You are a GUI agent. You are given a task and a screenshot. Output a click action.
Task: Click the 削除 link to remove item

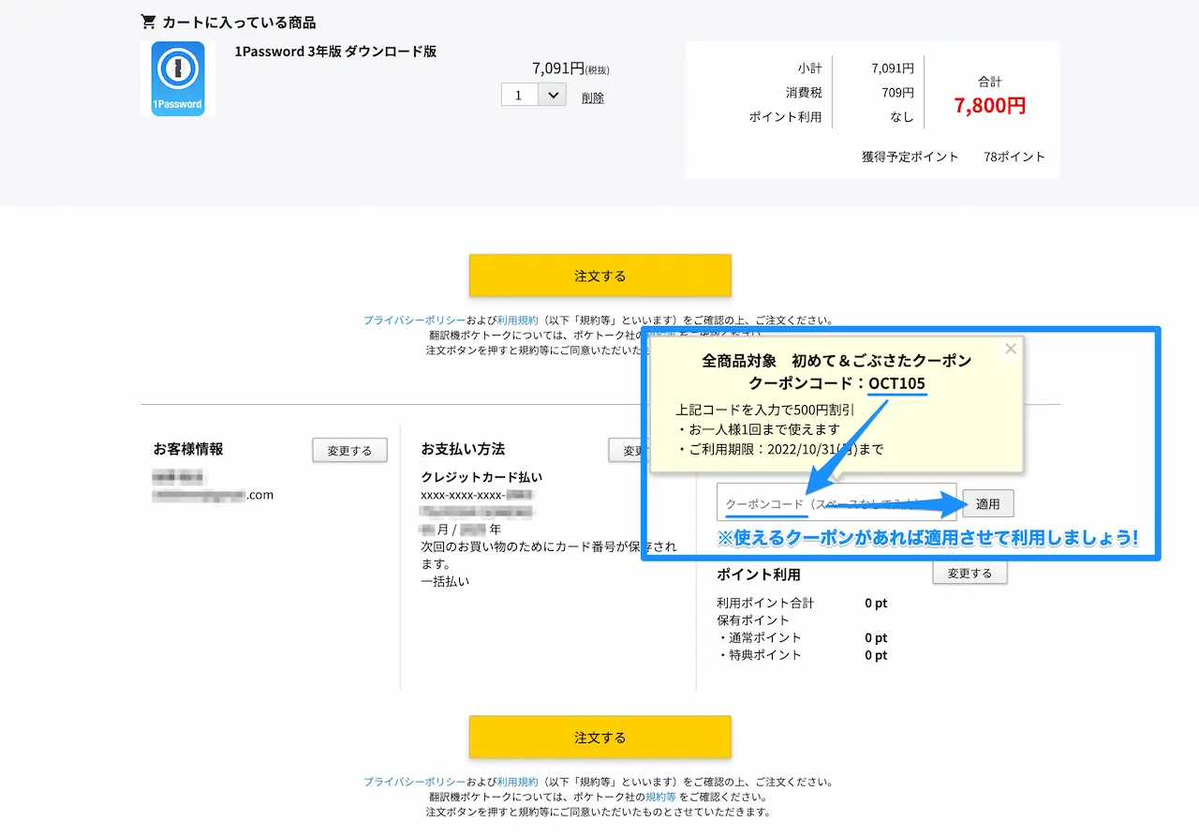tap(593, 97)
